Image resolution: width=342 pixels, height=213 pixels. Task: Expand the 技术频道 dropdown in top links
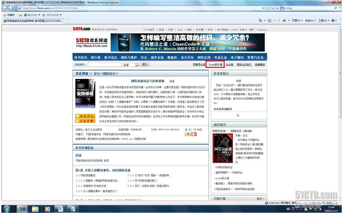(223, 30)
